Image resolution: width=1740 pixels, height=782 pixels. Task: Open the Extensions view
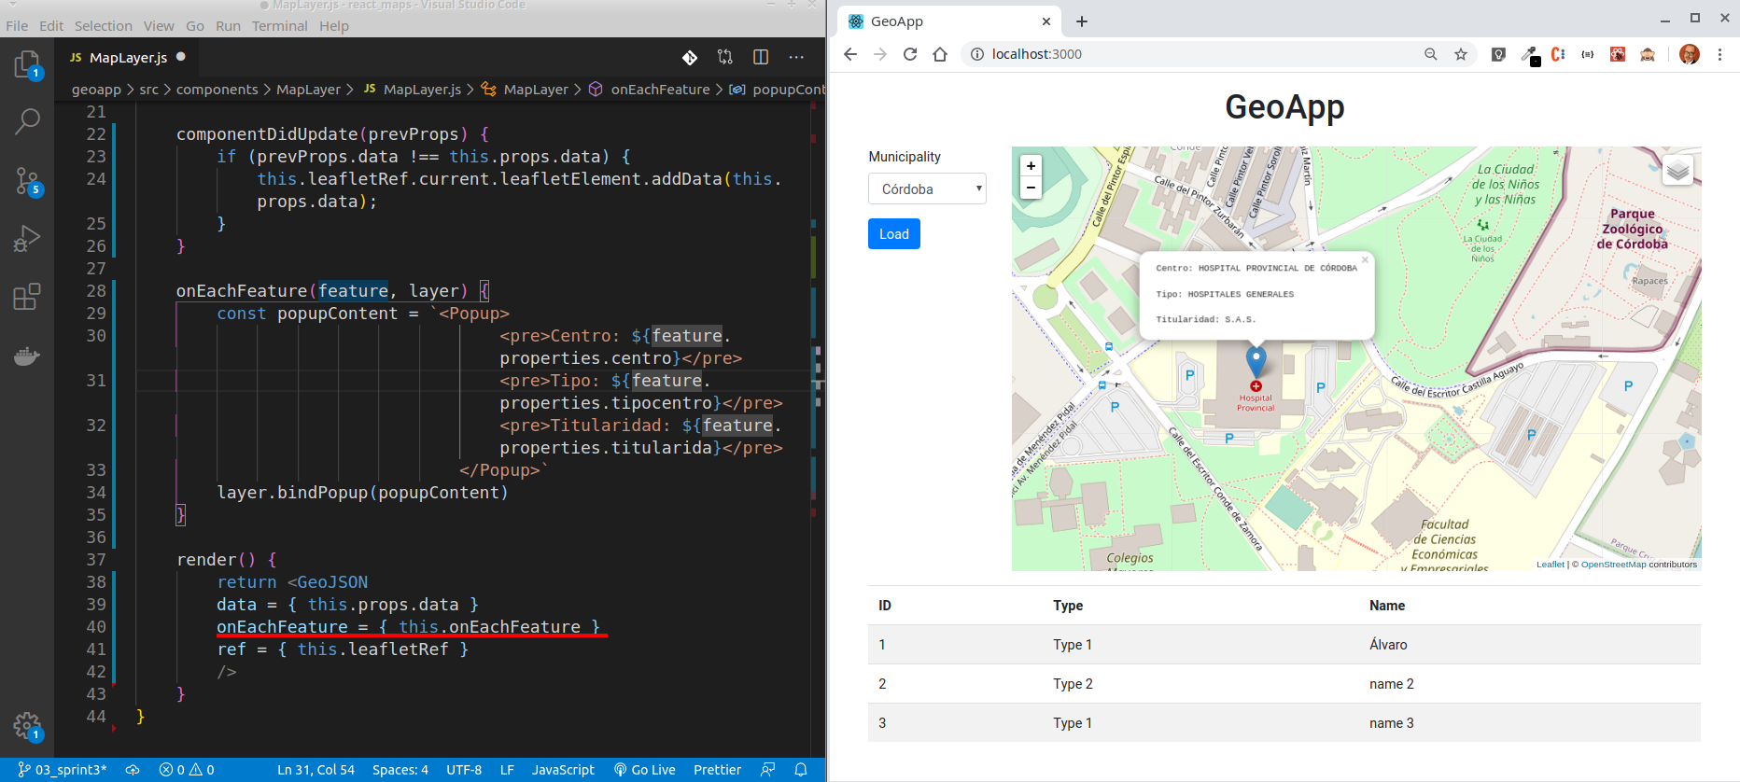pos(27,297)
